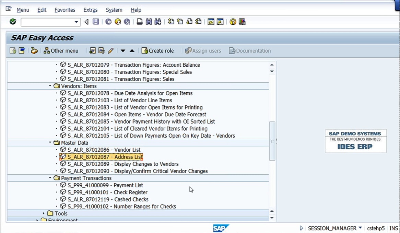400x233 pixels.
Task: Select S_ALR_87012087 - Address List
Action: pyautogui.click(x=105, y=157)
